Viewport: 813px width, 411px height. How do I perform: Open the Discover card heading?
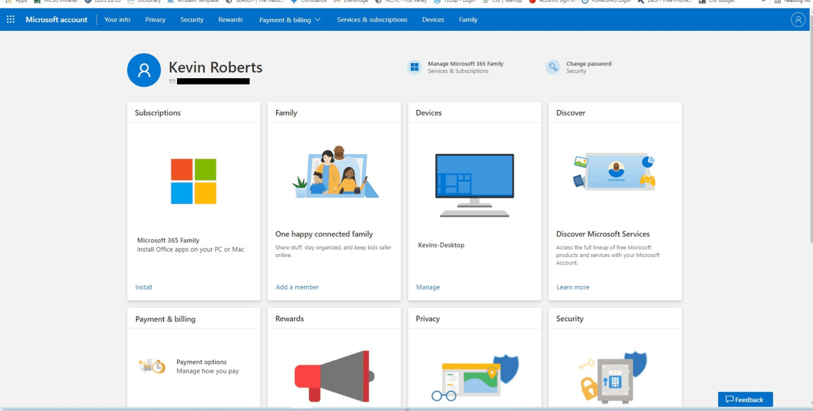click(570, 113)
